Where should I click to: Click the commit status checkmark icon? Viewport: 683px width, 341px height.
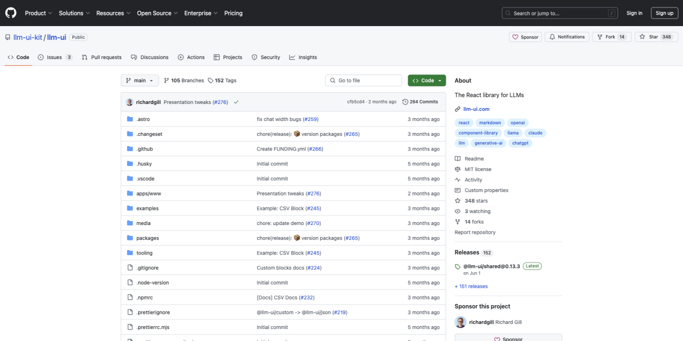click(236, 102)
